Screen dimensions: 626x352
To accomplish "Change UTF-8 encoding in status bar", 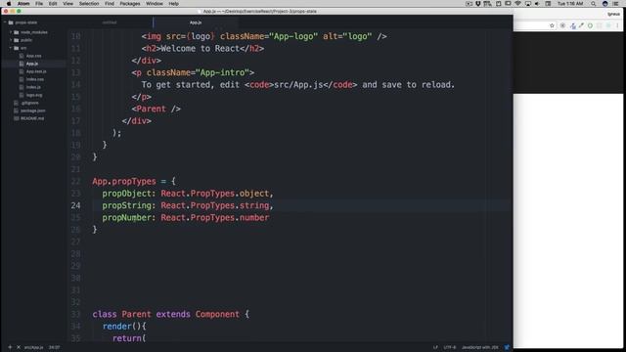I will pos(450,348).
